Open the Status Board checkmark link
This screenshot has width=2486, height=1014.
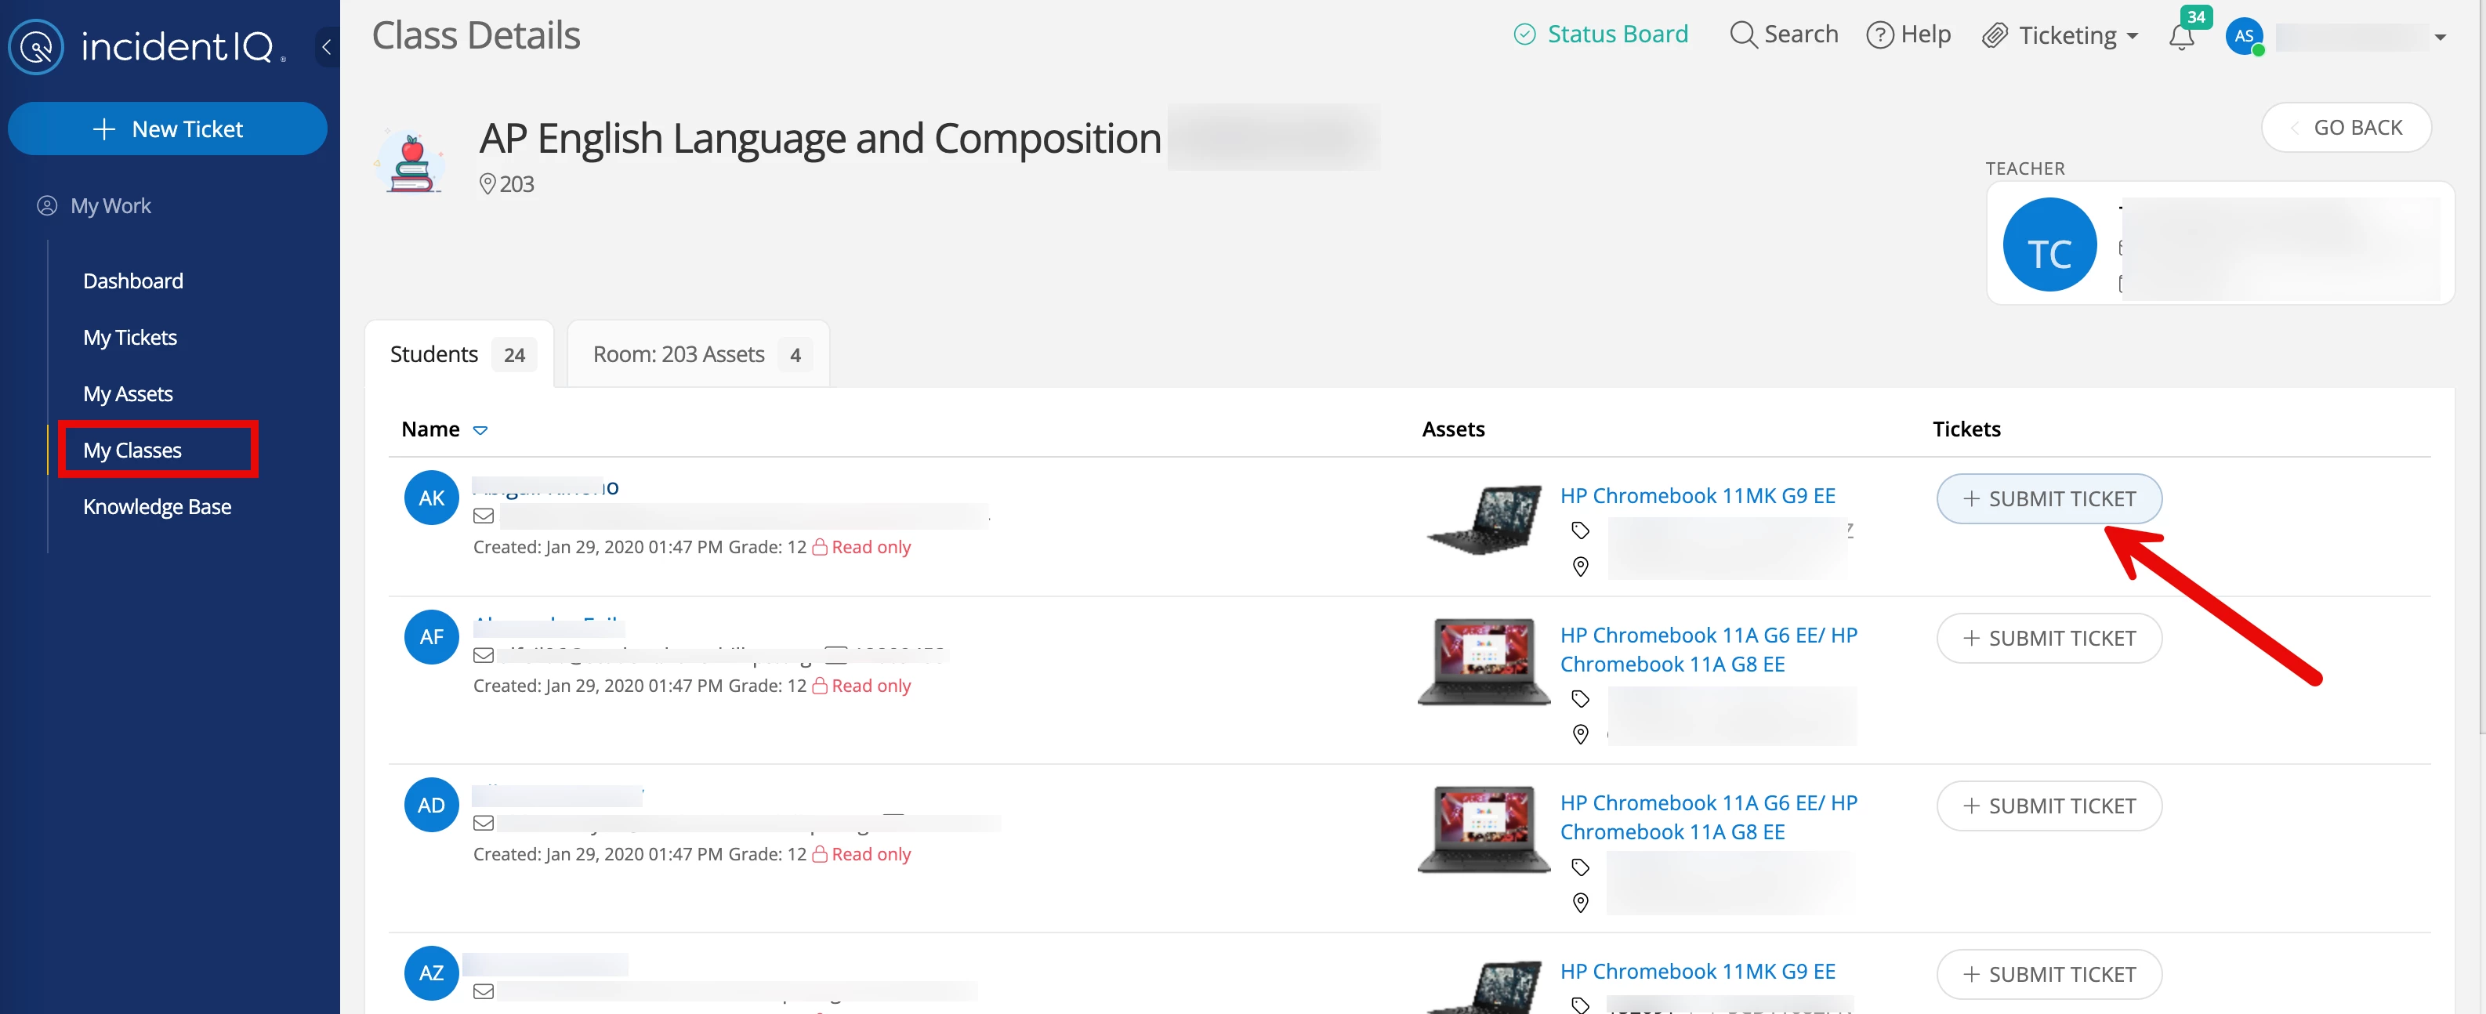pyautogui.click(x=1600, y=34)
